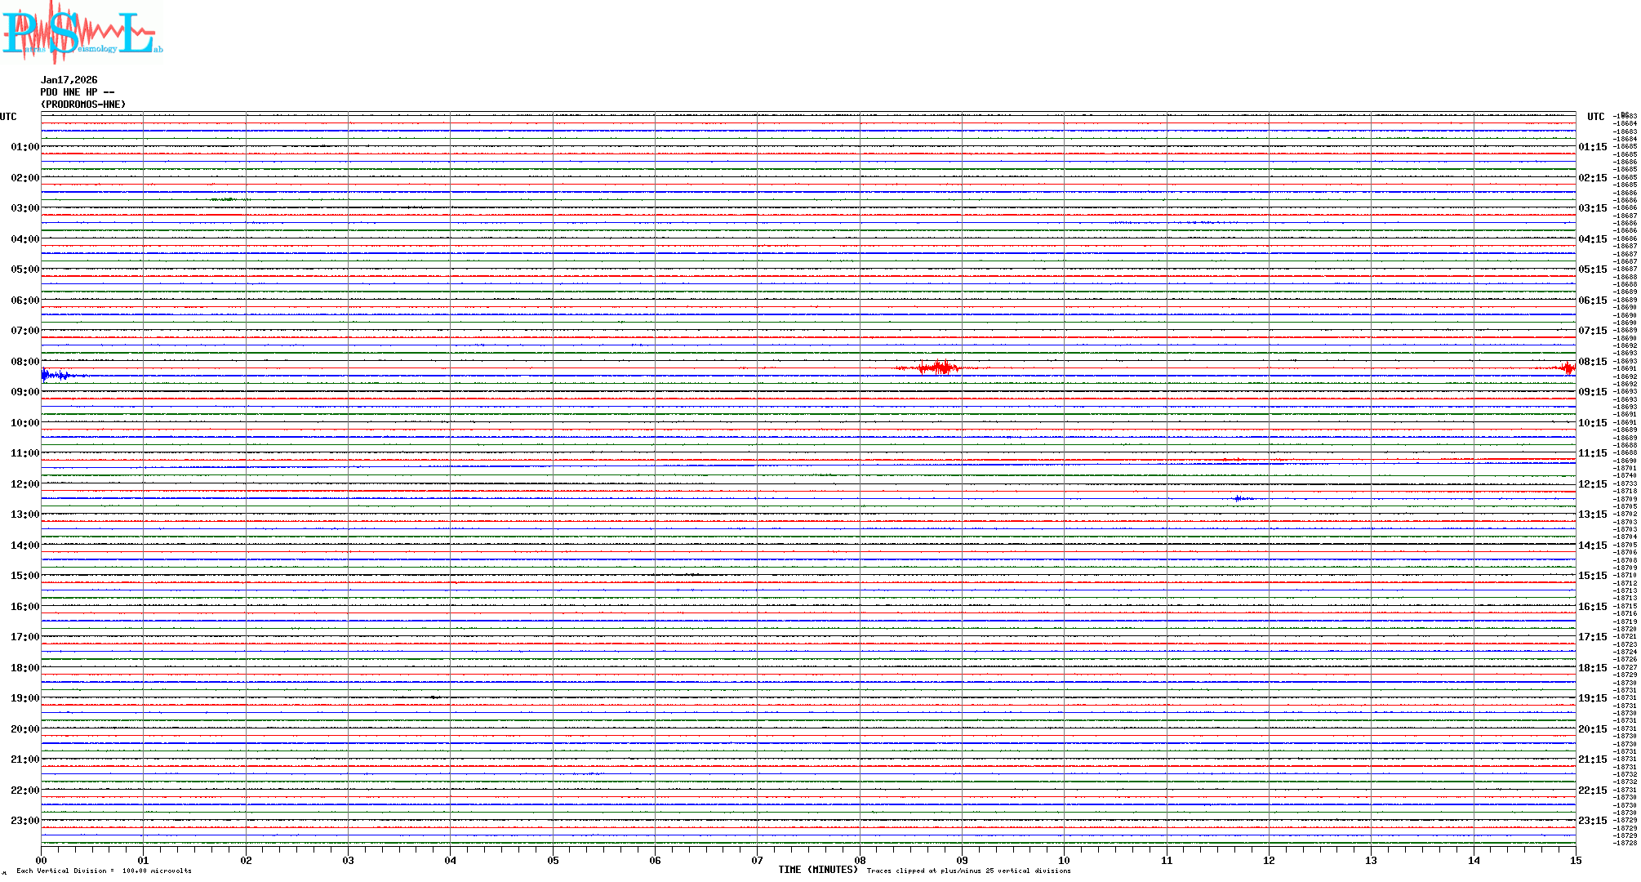Click the 01:00 hour label on the left axis
This screenshot has height=882, width=1641.
pyautogui.click(x=24, y=147)
